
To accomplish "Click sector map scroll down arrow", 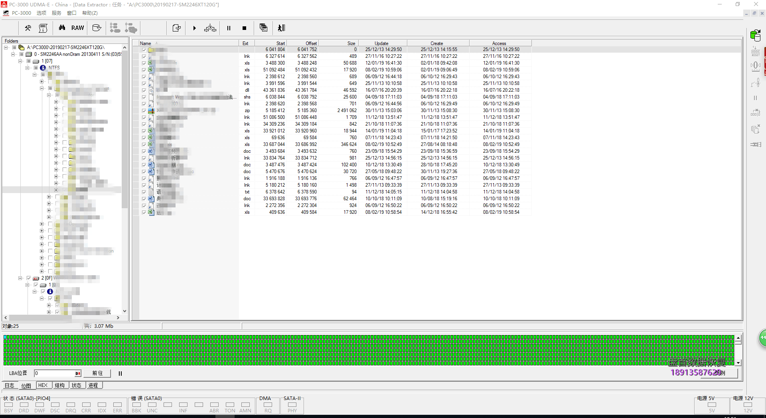I will coord(738,363).
